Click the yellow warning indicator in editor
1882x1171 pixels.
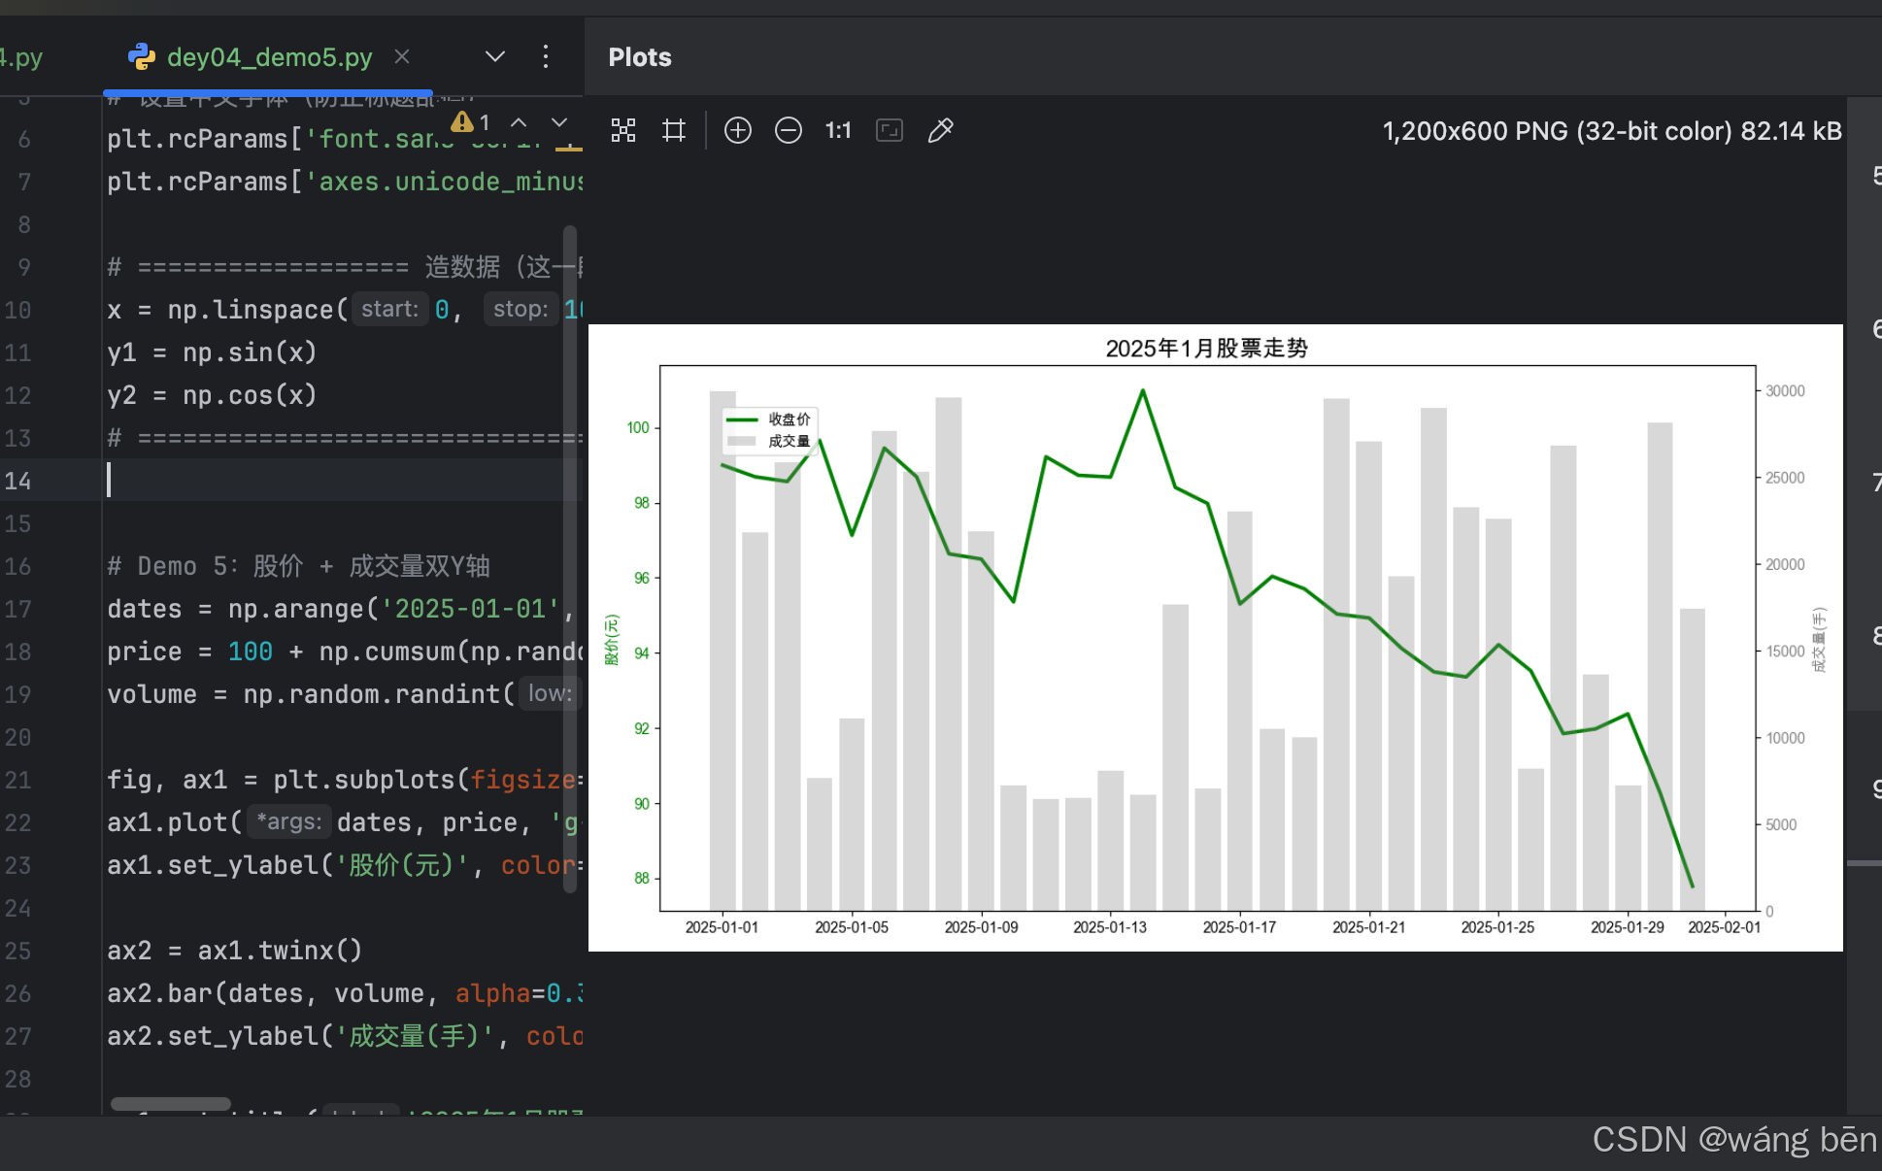(463, 122)
